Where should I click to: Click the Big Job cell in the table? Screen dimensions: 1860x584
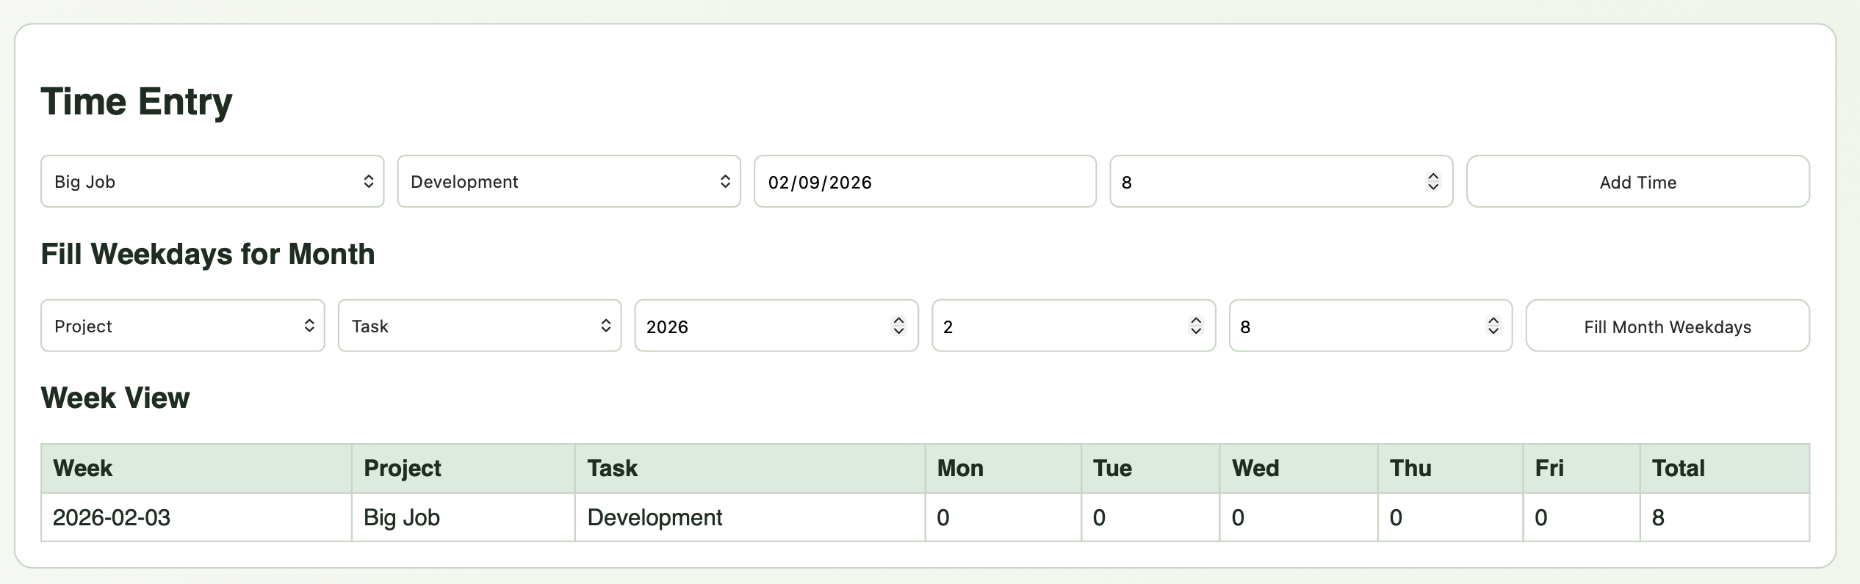401,517
